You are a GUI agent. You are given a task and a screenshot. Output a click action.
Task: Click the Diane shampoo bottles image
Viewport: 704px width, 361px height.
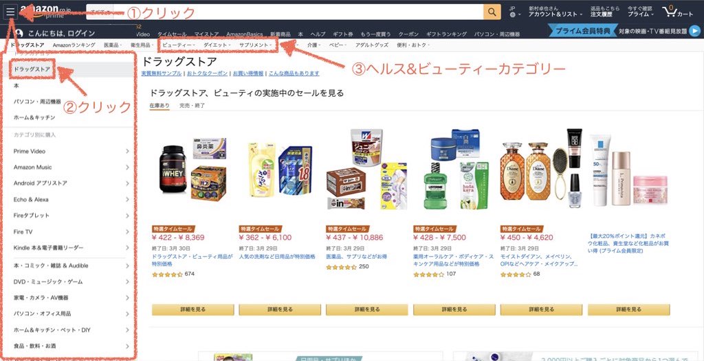click(x=525, y=172)
